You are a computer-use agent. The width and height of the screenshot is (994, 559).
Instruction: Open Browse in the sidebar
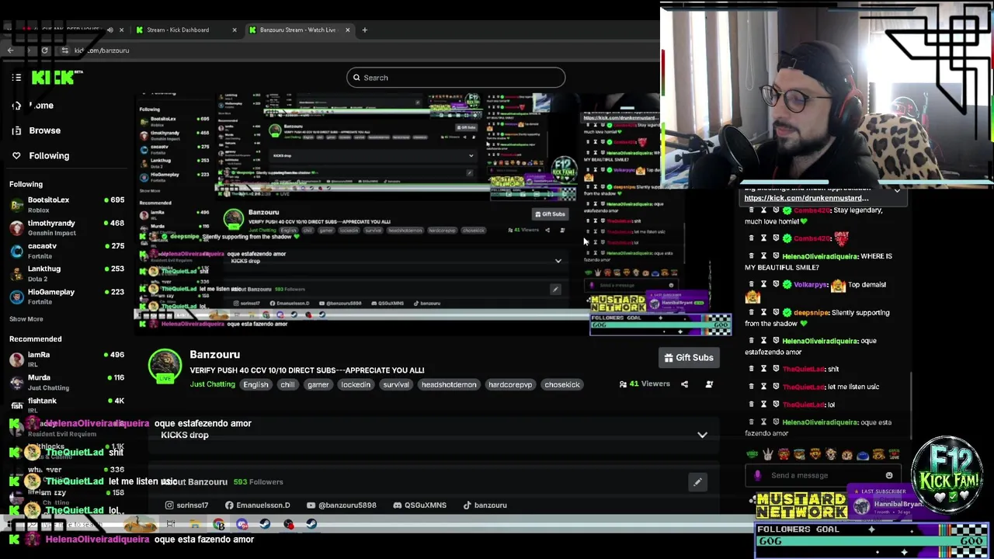pyautogui.click(x=35, y=130)
